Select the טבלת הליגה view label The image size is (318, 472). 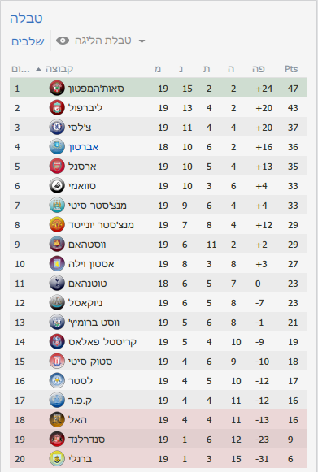click(x=102, y=41)
